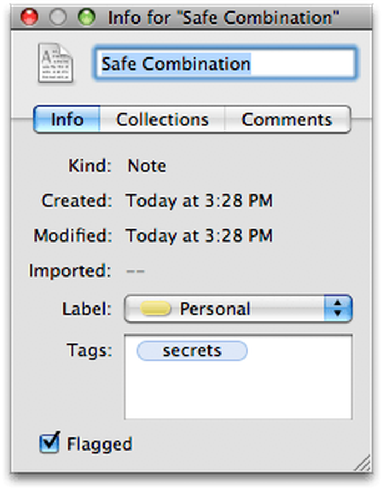Close the info window with red button

coord(30,17)
